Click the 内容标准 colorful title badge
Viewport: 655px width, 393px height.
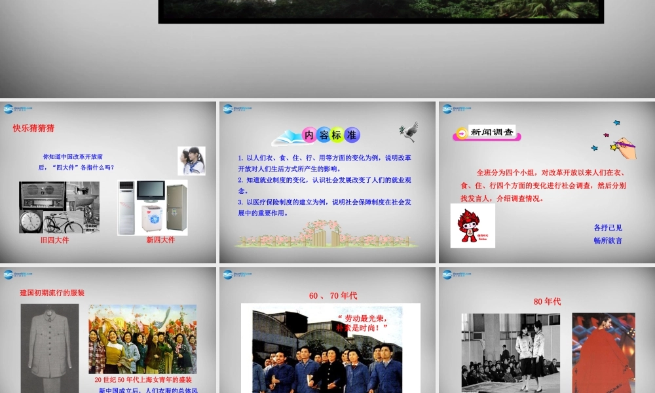click(331, 135)
